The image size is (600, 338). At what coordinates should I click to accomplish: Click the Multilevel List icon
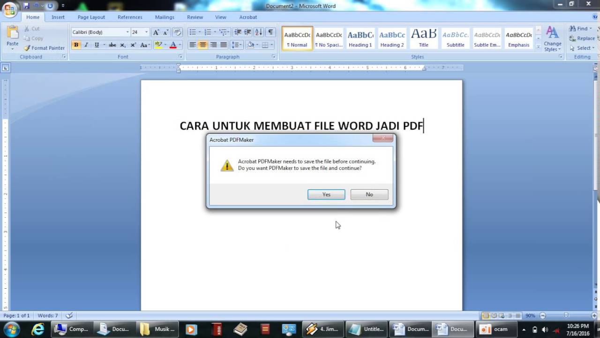223,32
